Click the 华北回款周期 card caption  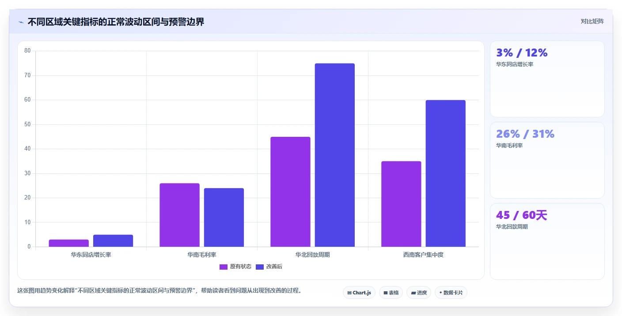point(512,227)
